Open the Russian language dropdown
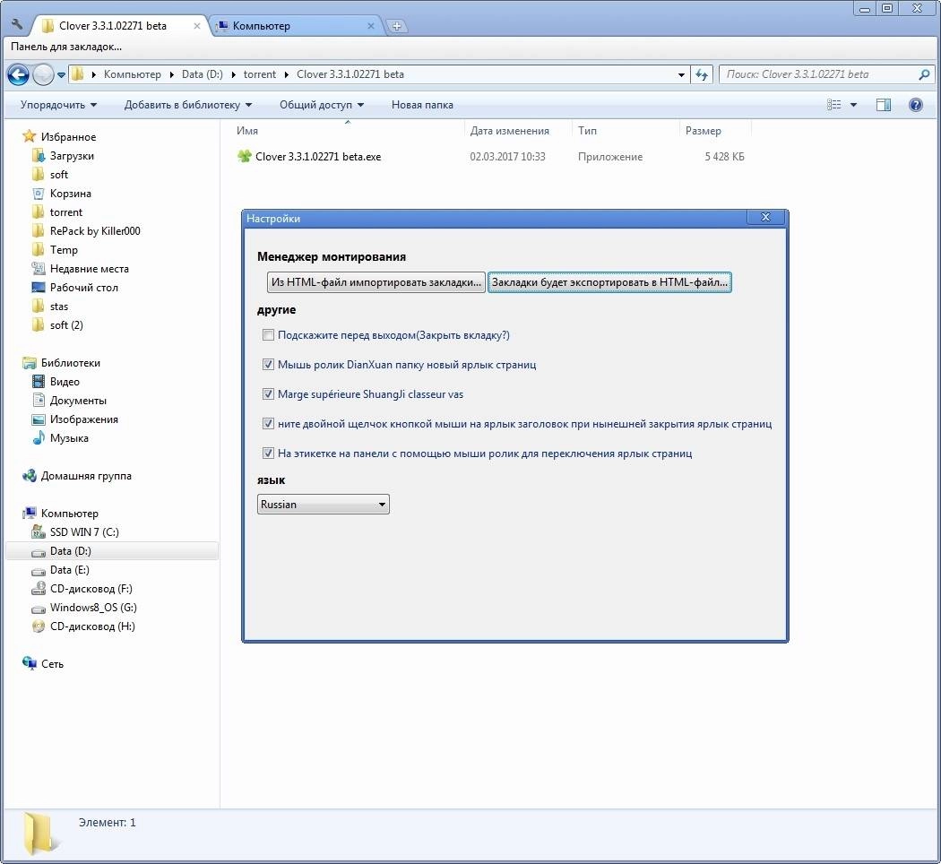 (323, 504)
